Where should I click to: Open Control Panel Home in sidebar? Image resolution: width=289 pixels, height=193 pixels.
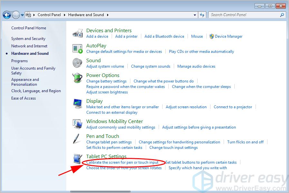pos(29,28)
